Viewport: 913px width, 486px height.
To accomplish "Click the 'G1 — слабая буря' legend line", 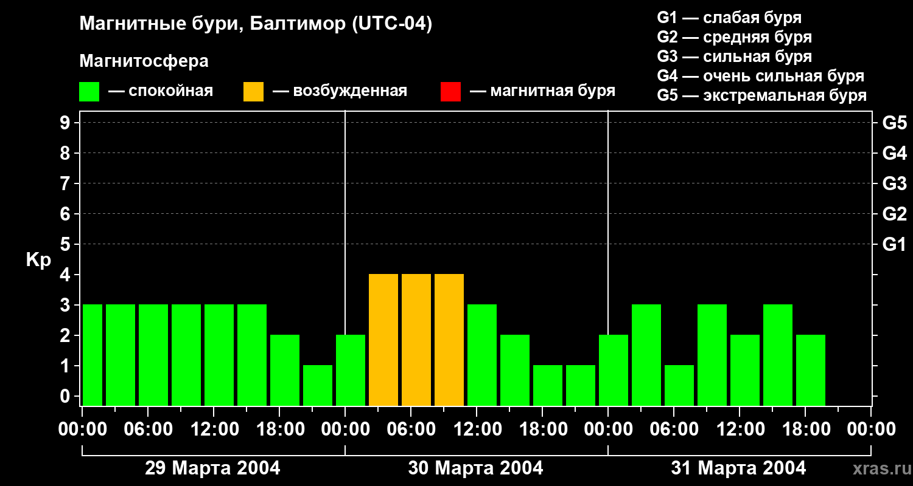I will (729, 18).
